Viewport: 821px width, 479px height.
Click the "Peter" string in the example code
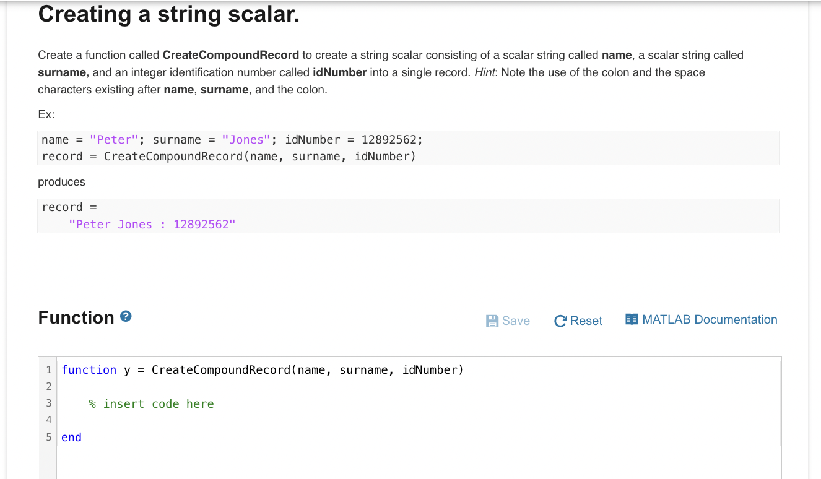point(113,139)
